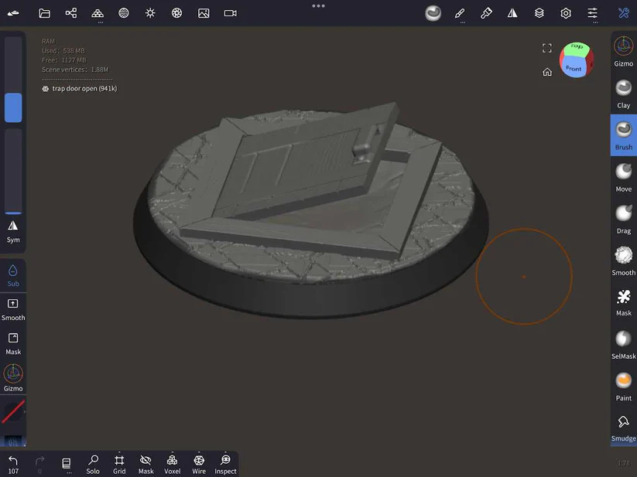
Task: Toggle the Gizmo shortcut in the left panel
Action: pos(13,378)
